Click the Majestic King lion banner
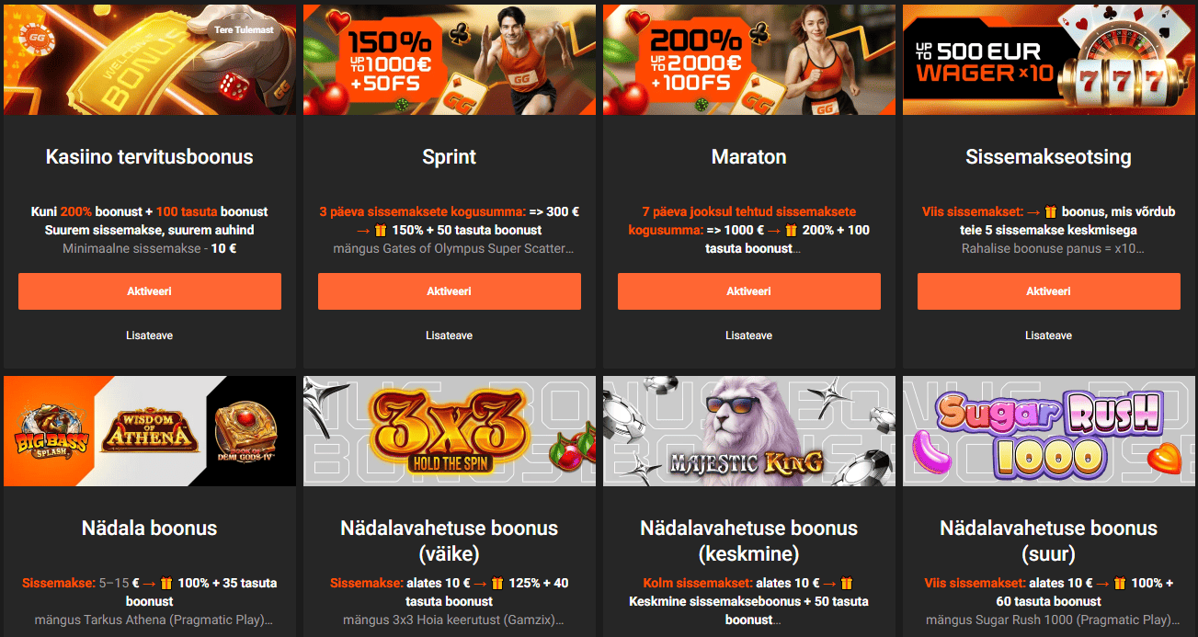 pos(749,431)
